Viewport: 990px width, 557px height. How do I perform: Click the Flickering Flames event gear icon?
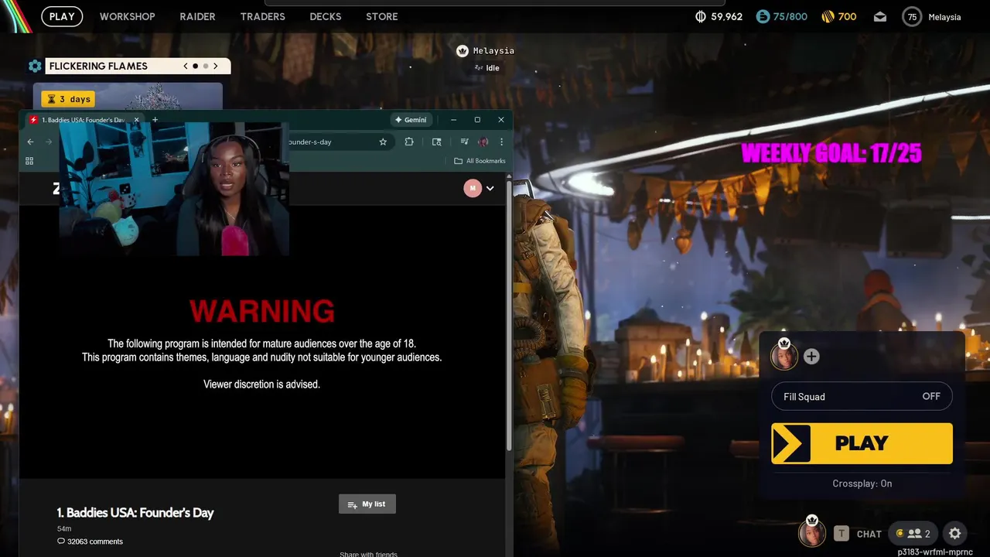coord(35,66)
